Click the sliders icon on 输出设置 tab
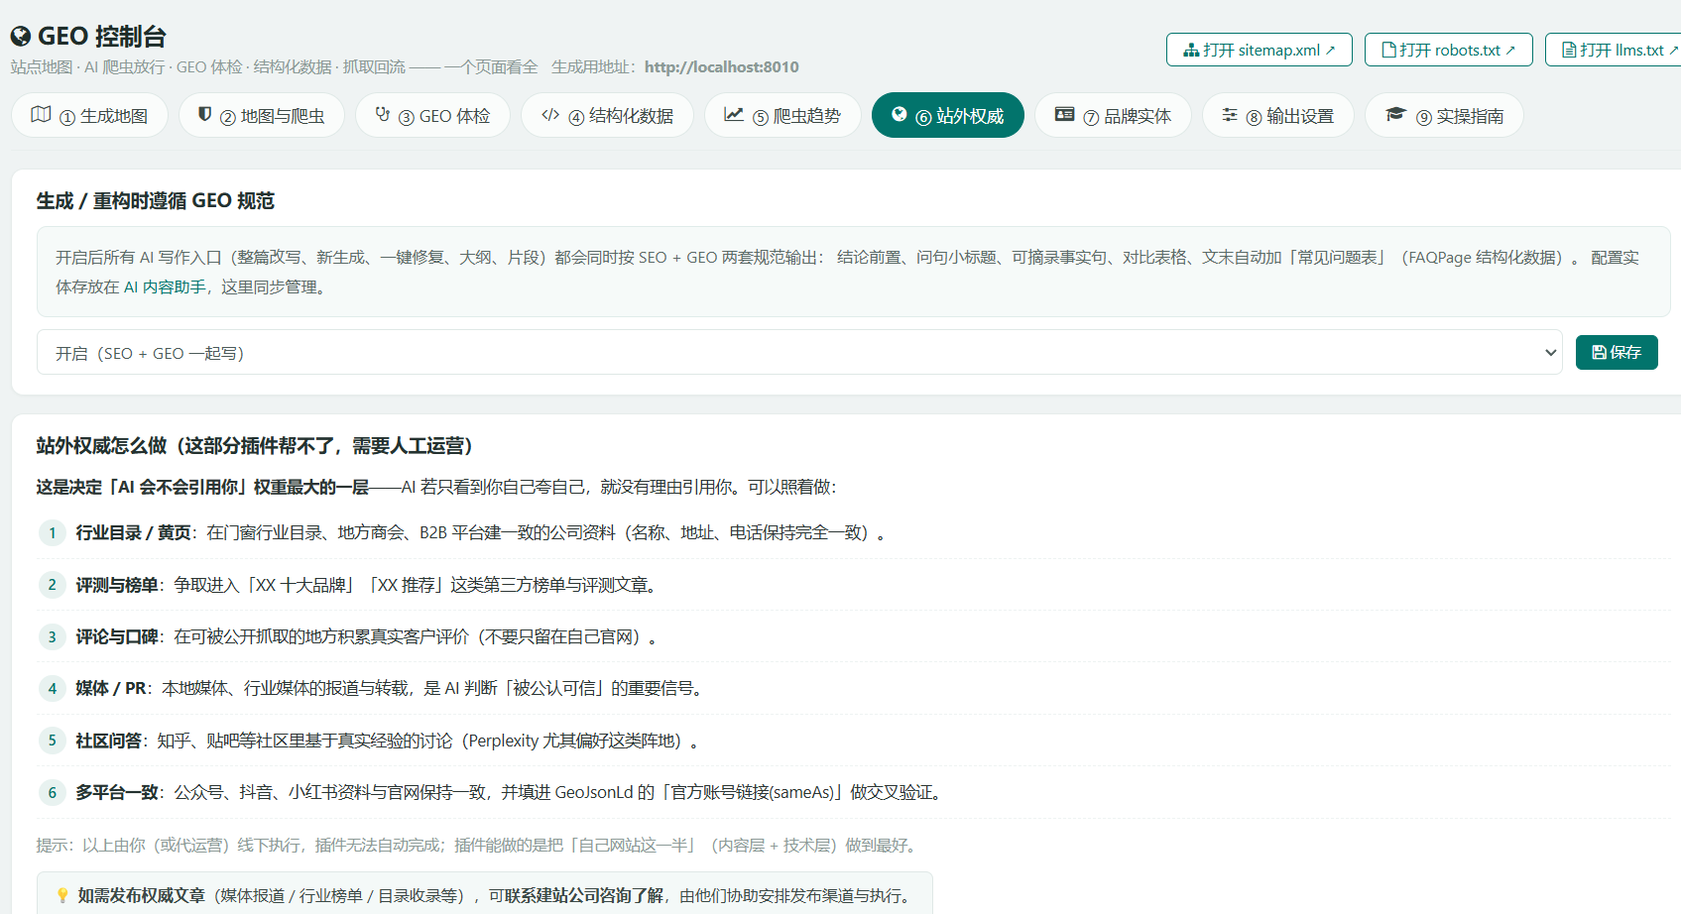The width and height of the screenshot is (1681, 914). click(1230, 114)
